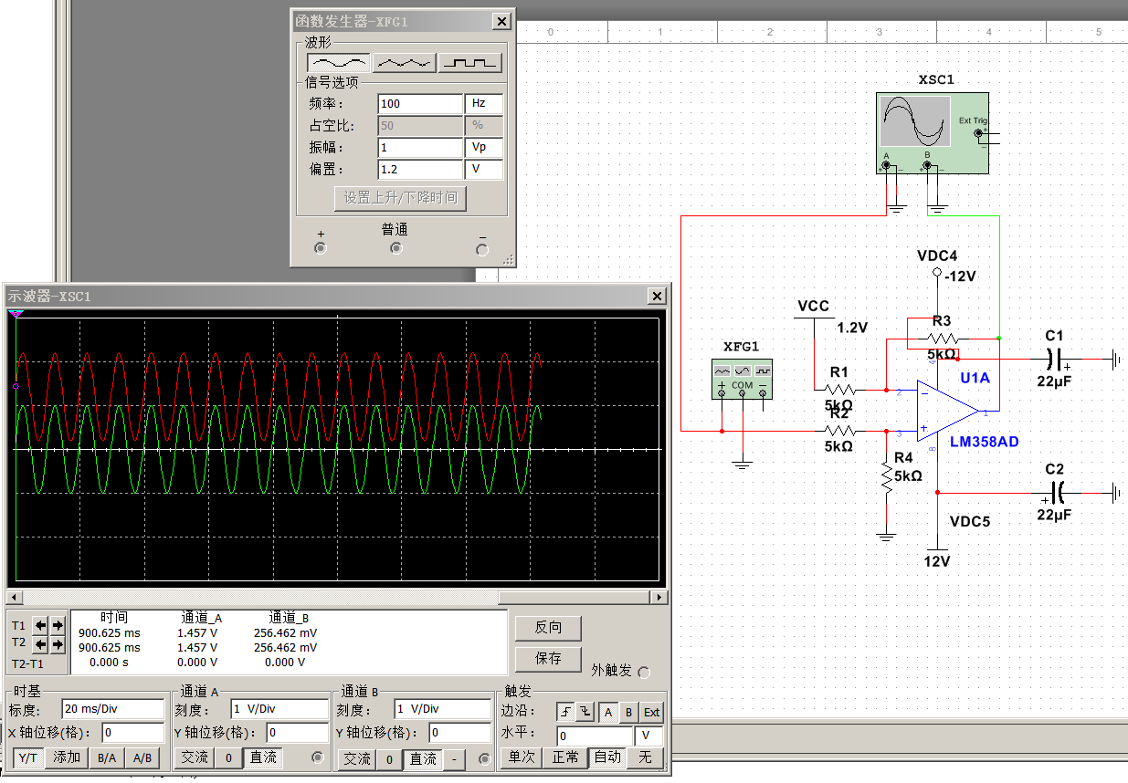Screen dimensions: 1128x783
Task: Open the offset unit V selector
Action: tap(483, 169)
